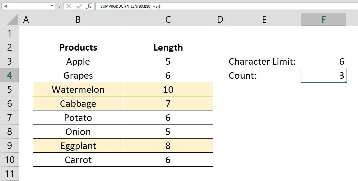
Task: Select column C header
Action: click(x=168, y=19)
